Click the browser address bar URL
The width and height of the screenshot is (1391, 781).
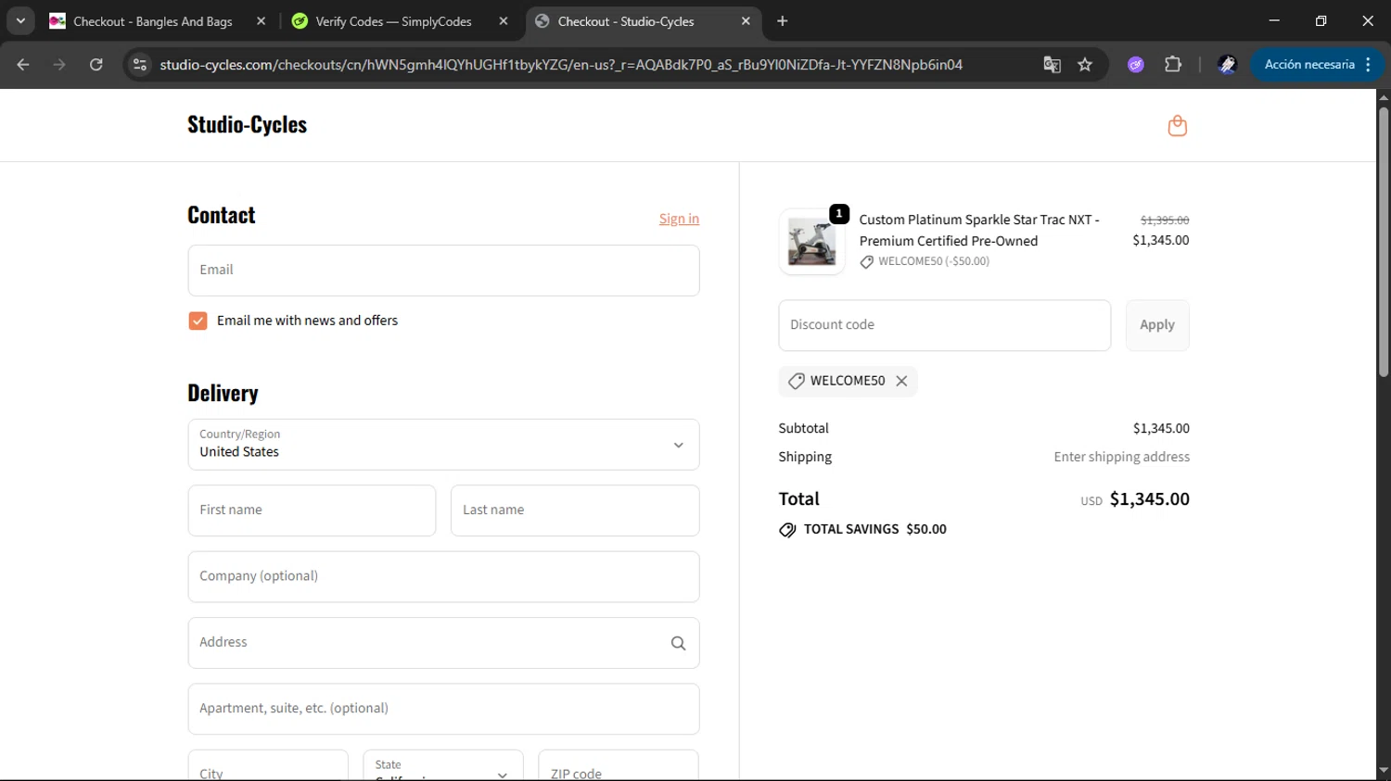[561, 65]
